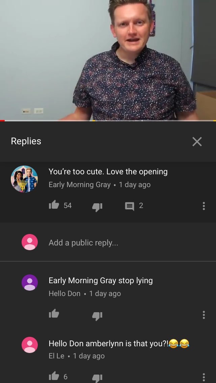The width and height of the screenshot is (216, 383).
Task: Open more options for El Le's reply
Action: pyautogui.click(x=204, y=377)
